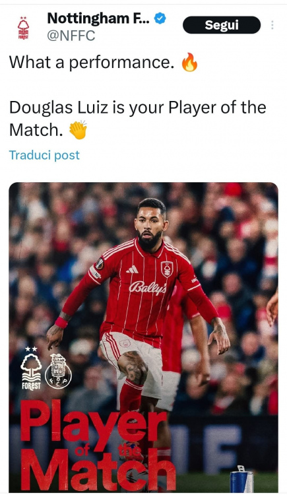Click the FC Porto crest in image
This screenshot has width=287, height=495.
coord(58,372)
